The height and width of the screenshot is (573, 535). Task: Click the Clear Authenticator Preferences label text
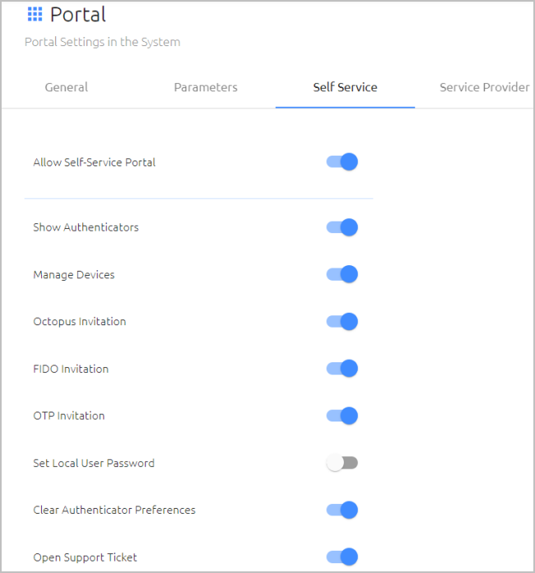click(x=114, y=510)
